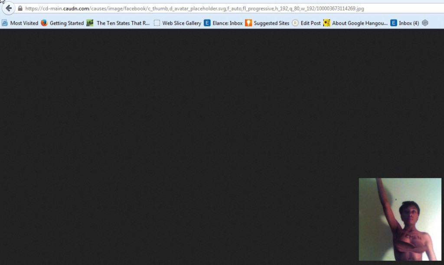
Task: Click the favicon of The Ten States bookmark
Action: pyautogui.click(x=90, y=23)
